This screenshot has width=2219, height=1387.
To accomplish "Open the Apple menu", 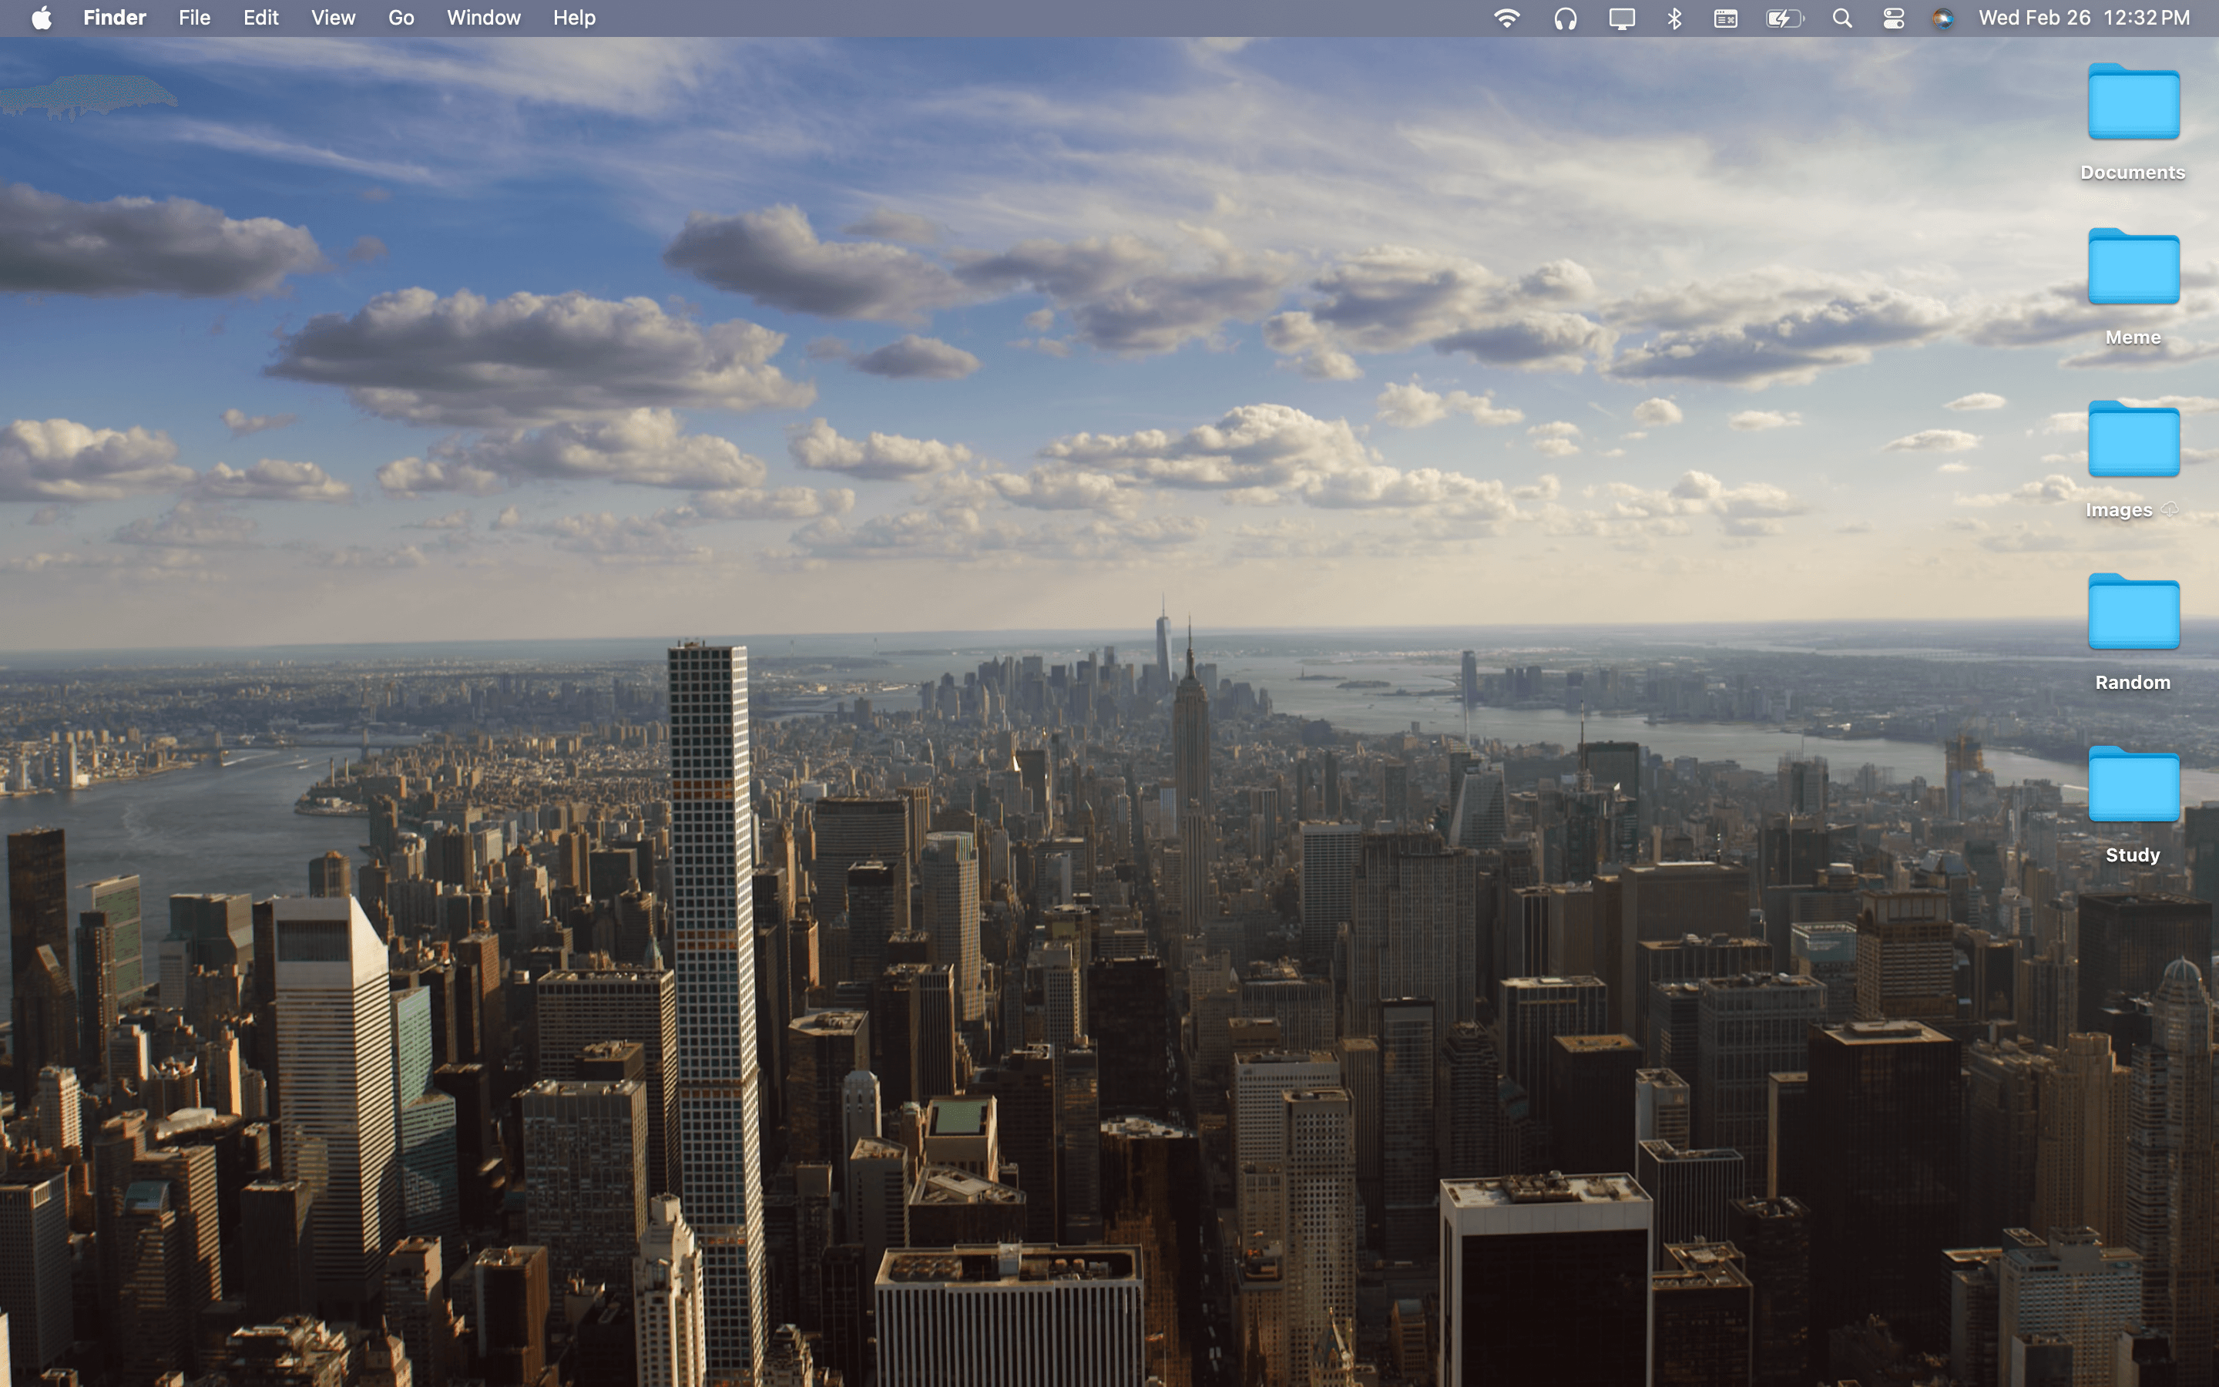I will pos(40,16).
